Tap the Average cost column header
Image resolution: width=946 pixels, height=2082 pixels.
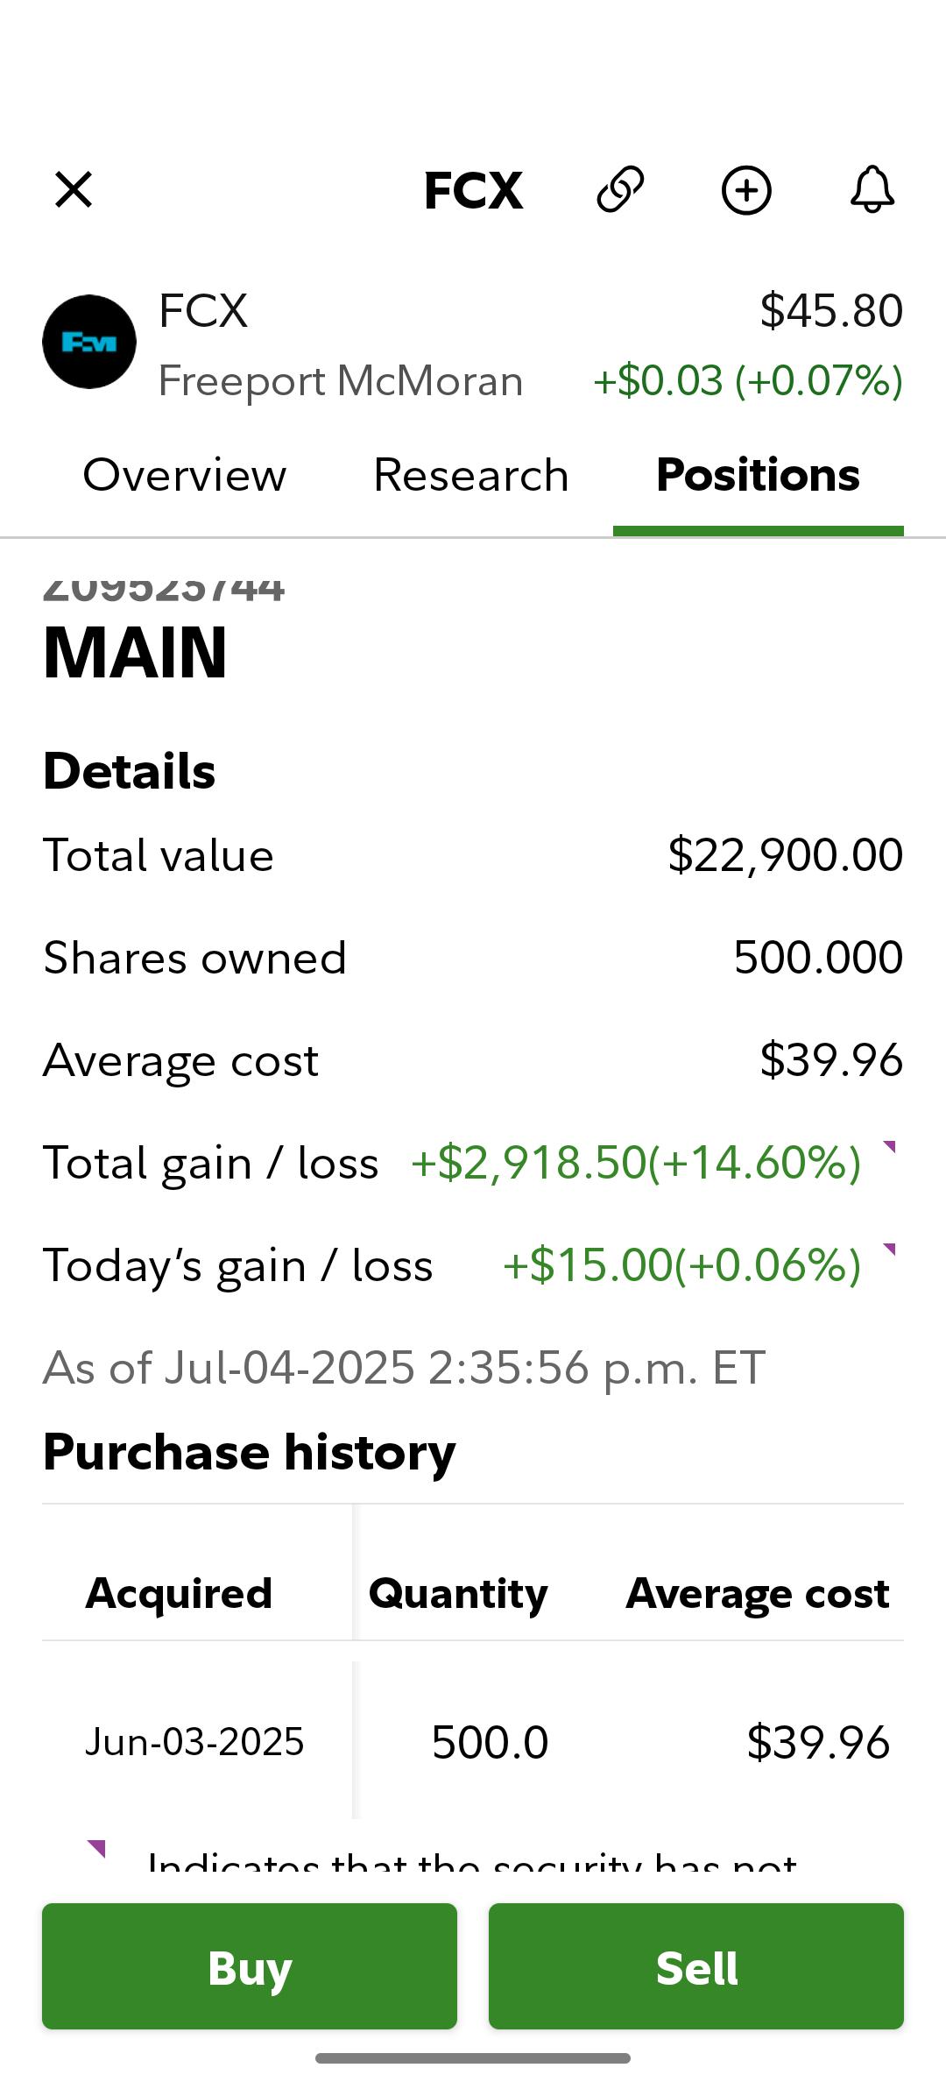[x=758, y=1593]
